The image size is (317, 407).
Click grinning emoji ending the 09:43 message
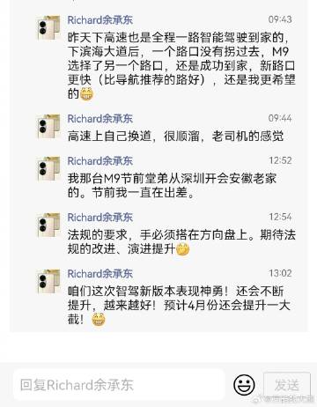pos(87,94)
